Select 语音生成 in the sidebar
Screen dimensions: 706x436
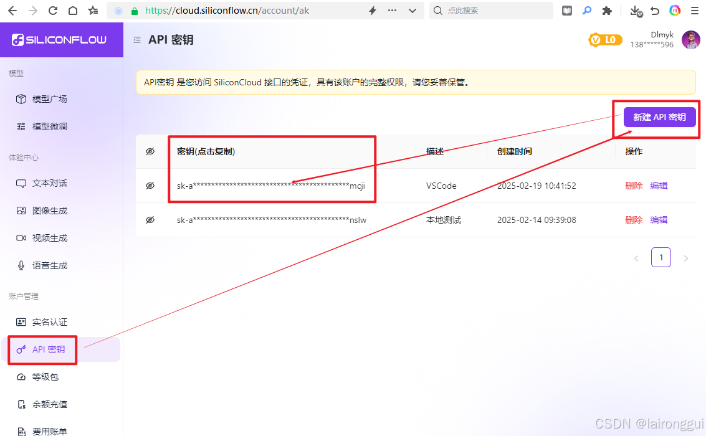(61, 265)
